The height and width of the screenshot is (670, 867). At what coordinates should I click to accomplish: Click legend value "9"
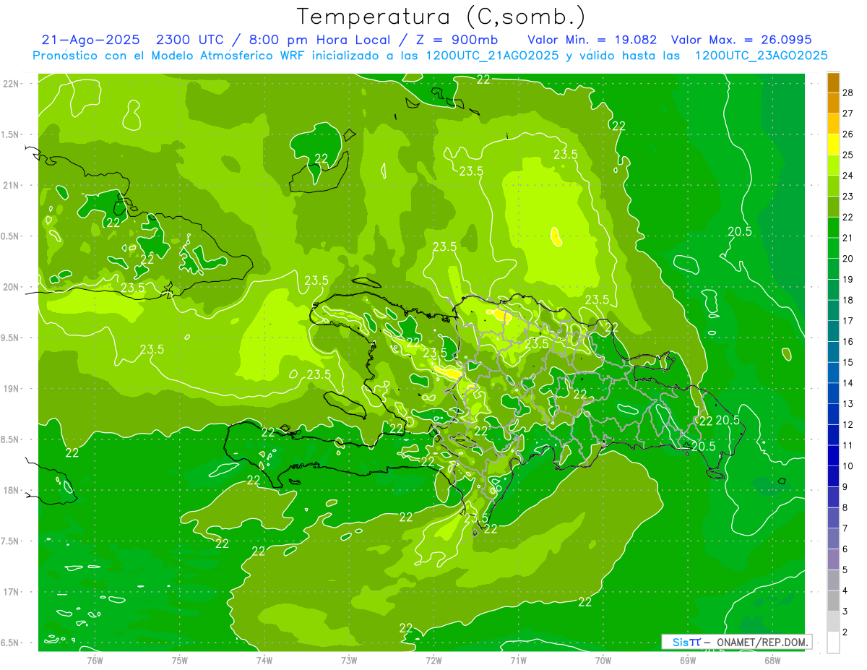(x=845, y=486)
